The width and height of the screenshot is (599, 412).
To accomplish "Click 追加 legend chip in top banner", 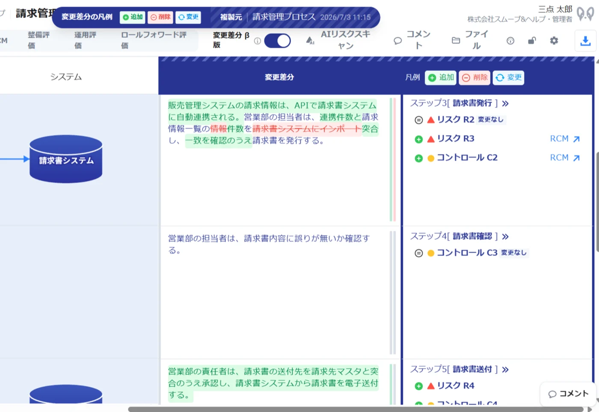I will tap(133, 17).
